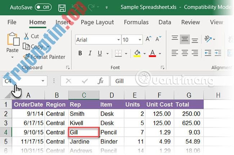
Task: Redo the action in the title bar
Action: click(91, 7)
